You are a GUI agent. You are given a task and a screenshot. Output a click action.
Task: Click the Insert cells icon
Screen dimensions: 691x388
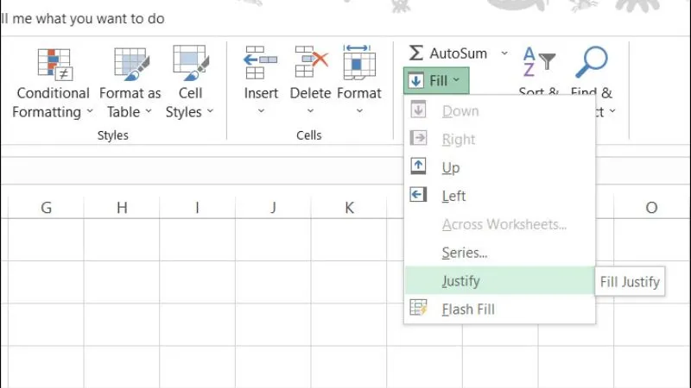click(x=261, y=63)
